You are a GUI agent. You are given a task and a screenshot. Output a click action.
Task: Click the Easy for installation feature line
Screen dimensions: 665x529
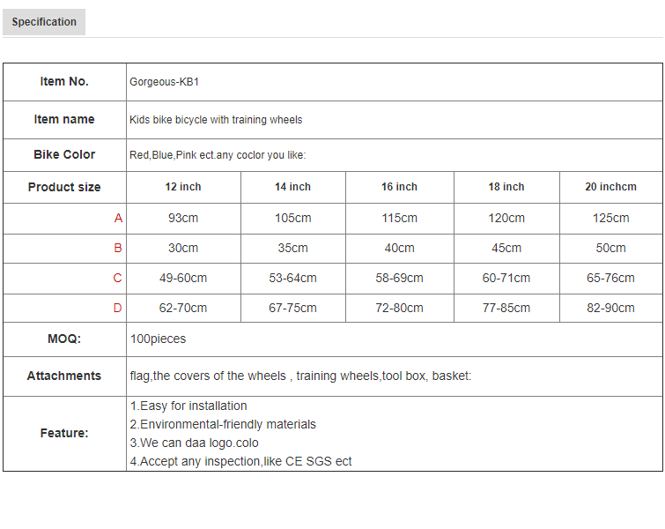click(188, 406)
